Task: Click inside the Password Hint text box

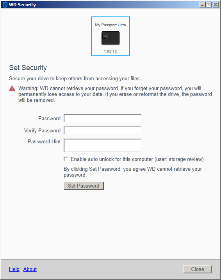Action: point(103,145)
